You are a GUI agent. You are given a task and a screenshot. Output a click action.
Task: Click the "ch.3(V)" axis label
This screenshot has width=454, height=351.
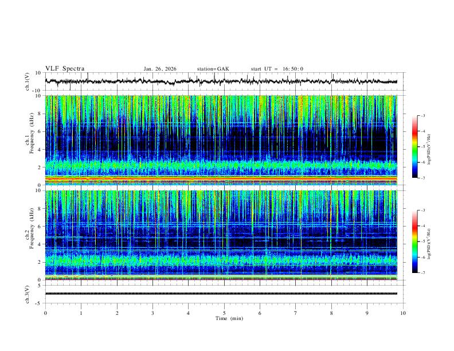point(28,294)
